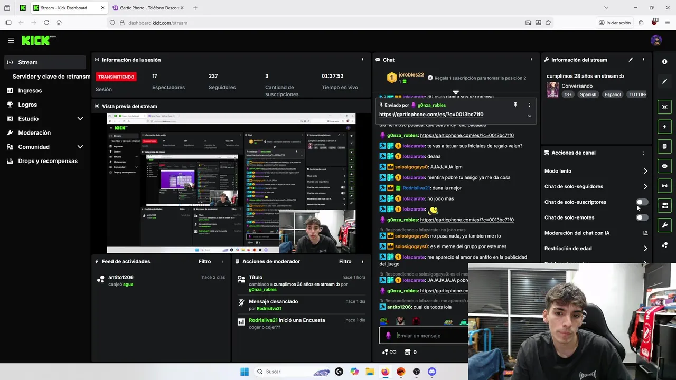676x380 pixels.
Task: Click the store gift icon below chat input
Action: click(x=408, y=352)
